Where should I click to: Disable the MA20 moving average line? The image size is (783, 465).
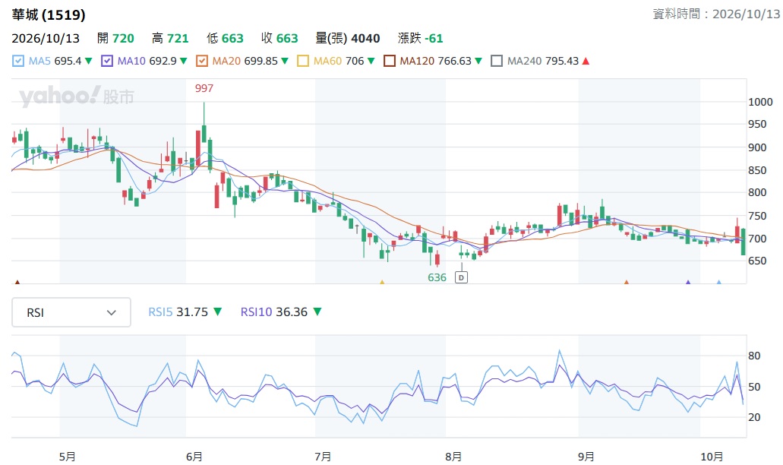tap(202, 61)
